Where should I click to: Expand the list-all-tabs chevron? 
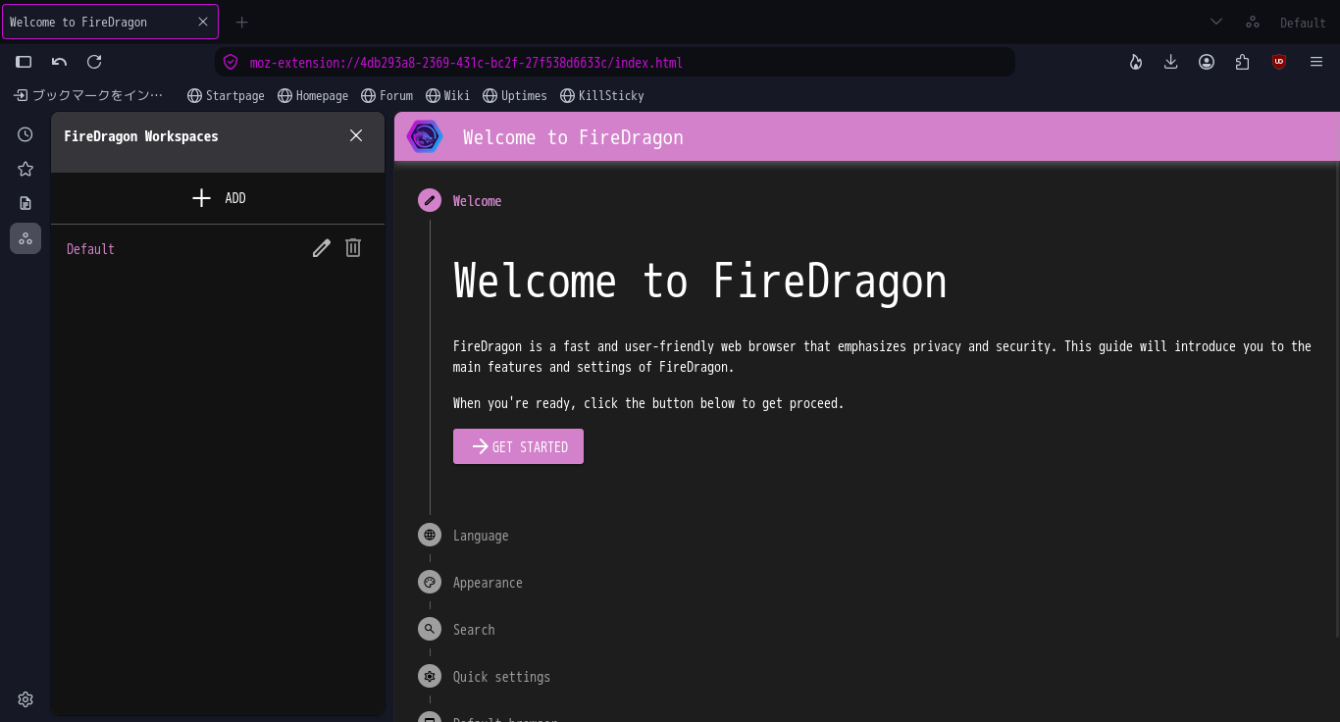click(x=1216, y=22)
